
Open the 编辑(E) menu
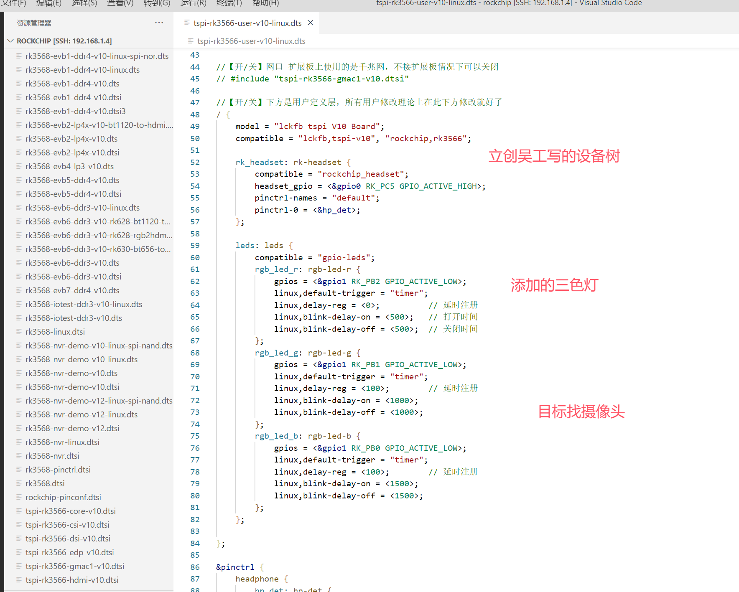[x=48, y=3]
